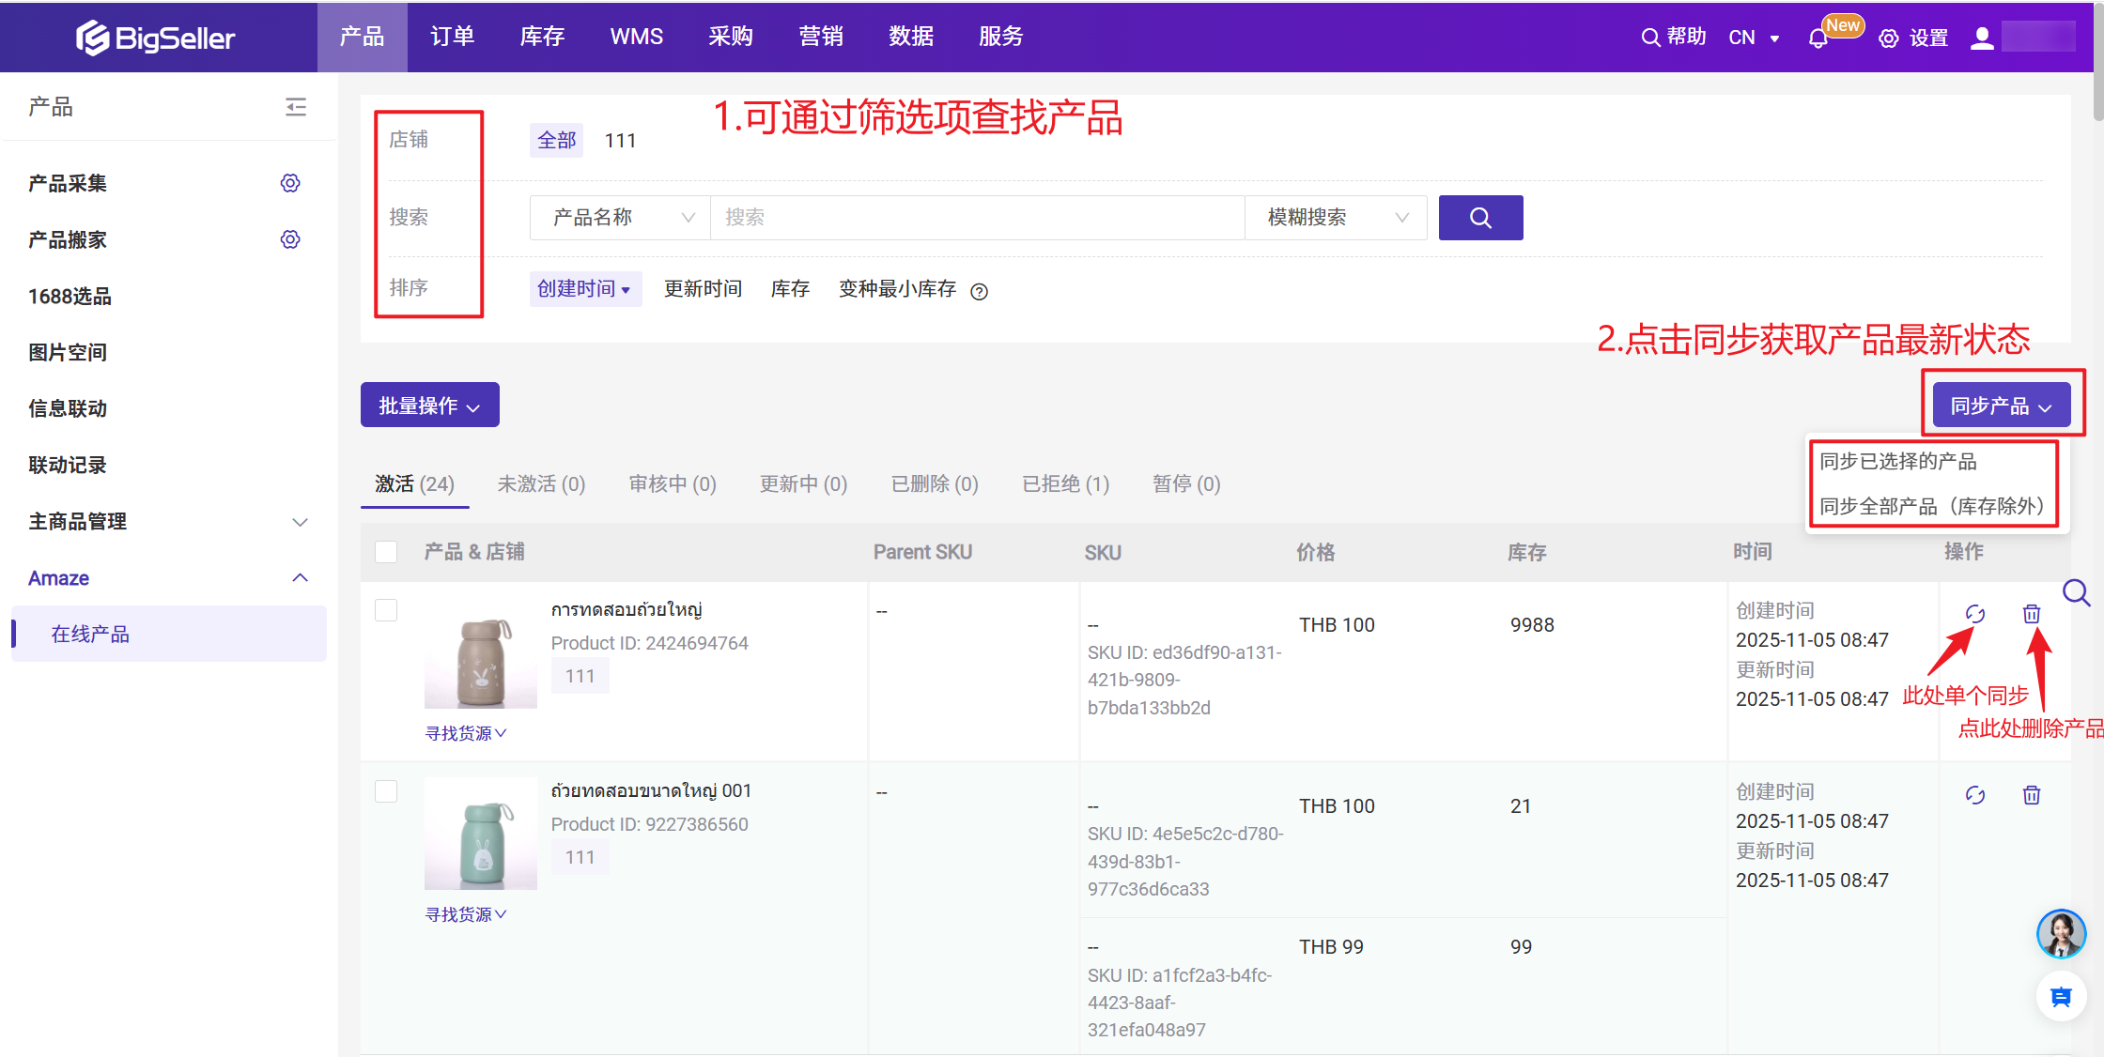
Task: Toggle the select-all checkbox in table header
Action: pyautogui.click(x=386, y=552)
